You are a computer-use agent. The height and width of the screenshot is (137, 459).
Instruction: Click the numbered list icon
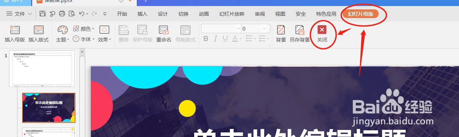pyautogui.click(x=262, y=39)
